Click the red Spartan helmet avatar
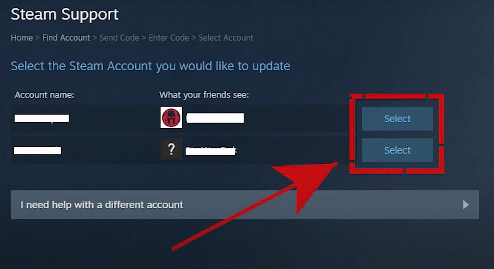 click(x=171, y=118)
